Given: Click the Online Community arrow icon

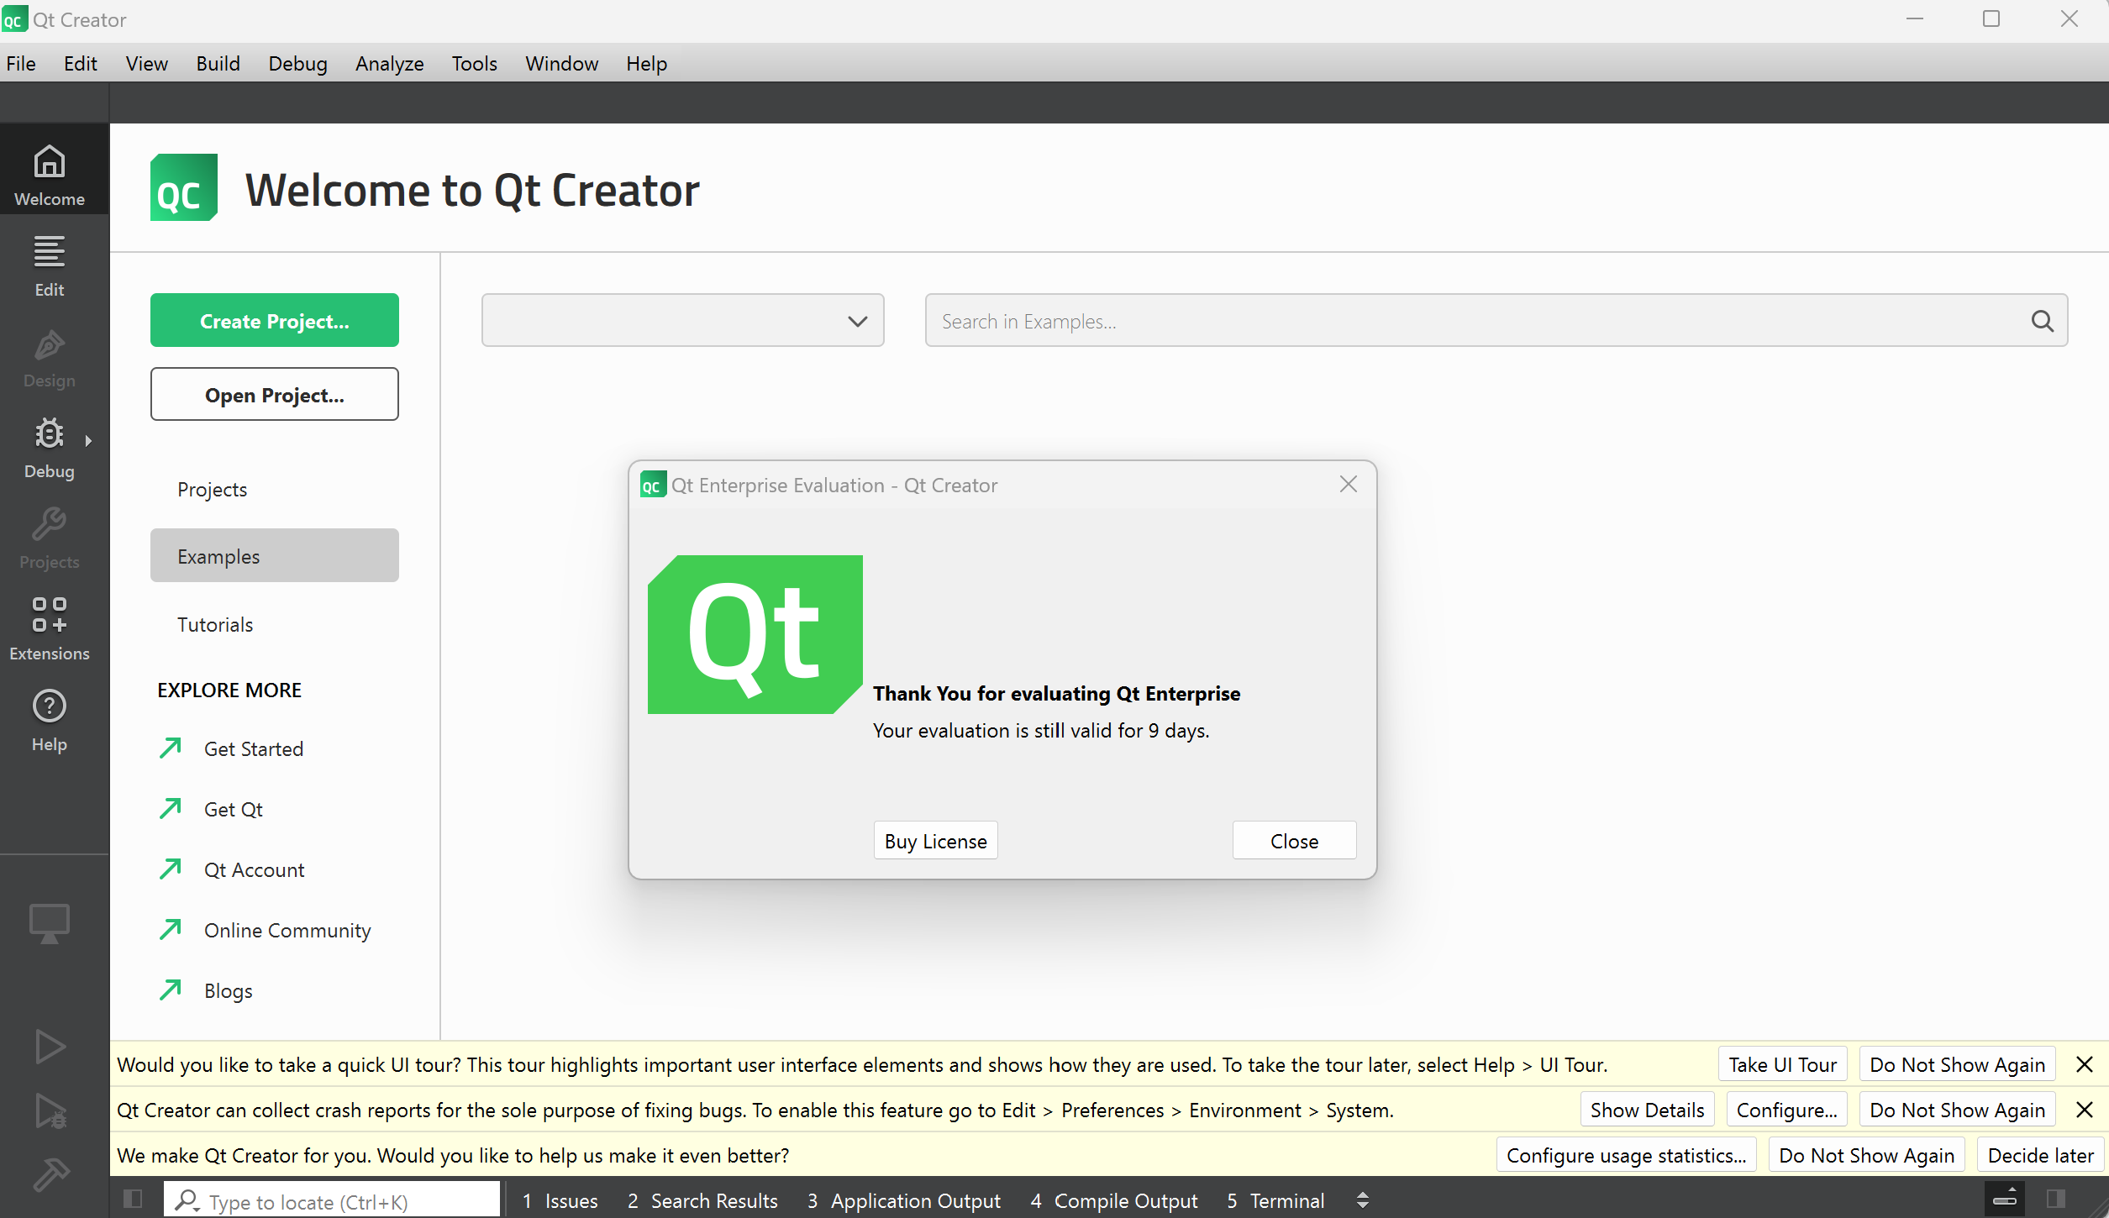Looking at the screenshot, I should [171, 929].
